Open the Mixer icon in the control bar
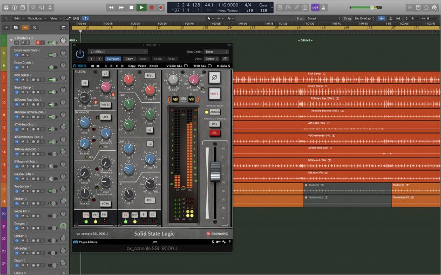Viewport: 441px width, 275px height. pos(42,8)
